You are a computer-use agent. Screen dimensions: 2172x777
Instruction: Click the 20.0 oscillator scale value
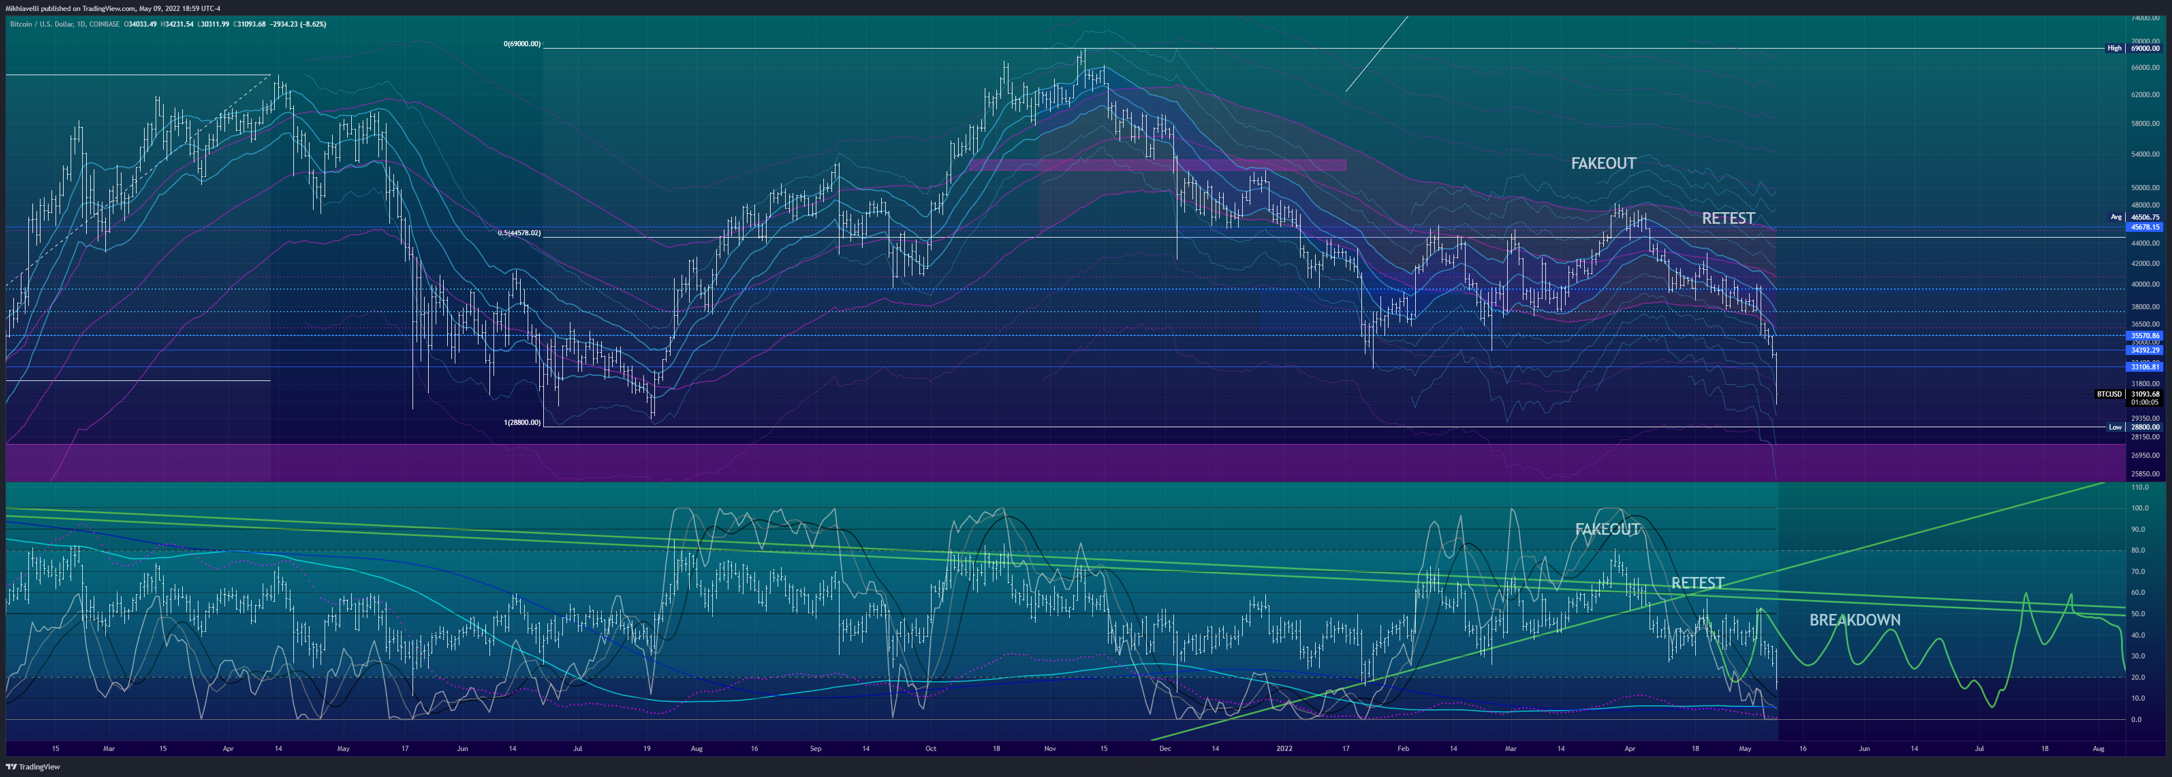(2137, 678)
